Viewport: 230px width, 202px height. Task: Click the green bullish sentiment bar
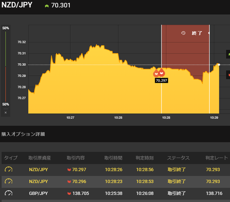(6, 49)
